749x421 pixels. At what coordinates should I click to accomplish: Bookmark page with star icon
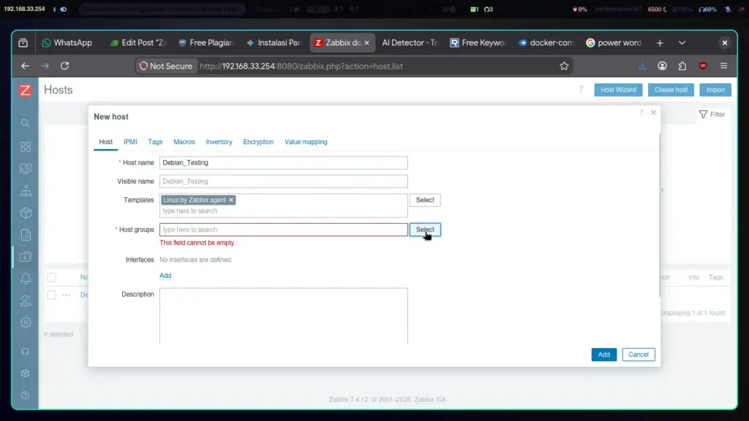564,66
